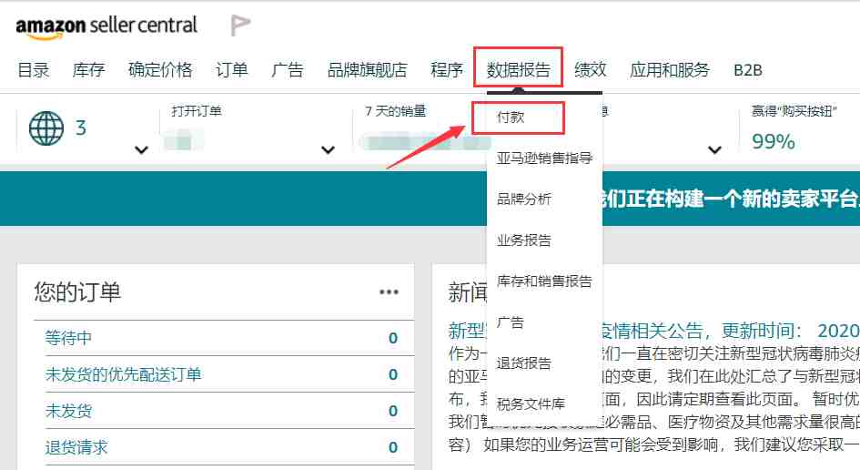
Task: Choose 亚马逊销售指导 in the menu
Action: click(x=544, y=158)
